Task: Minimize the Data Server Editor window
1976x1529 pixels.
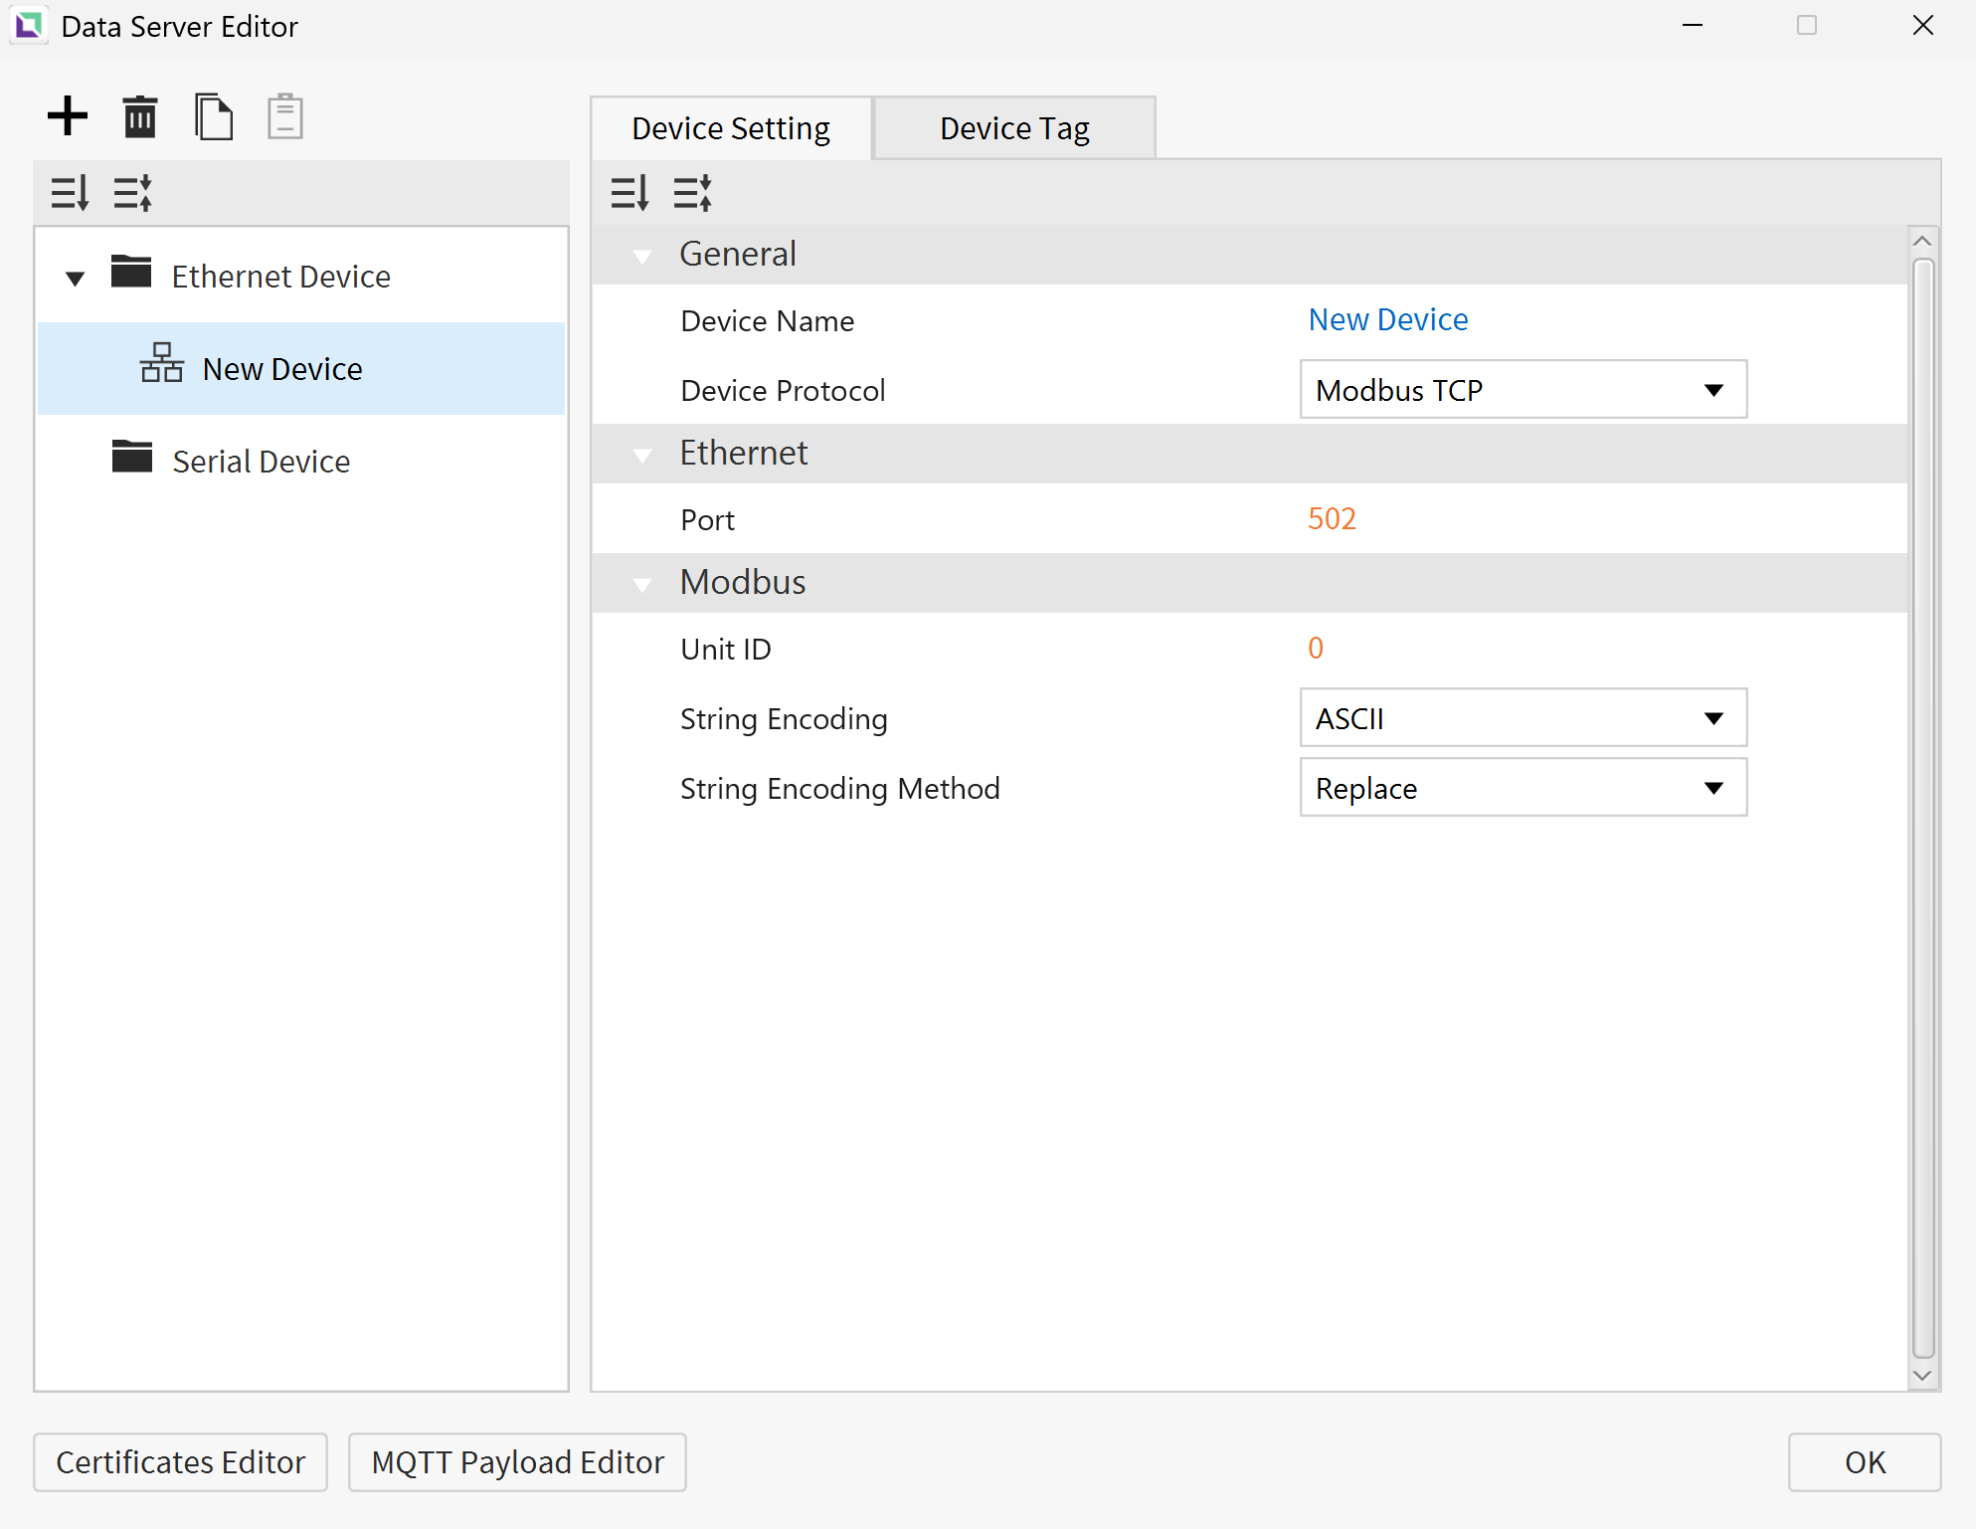Action: pyautogui.click(x=1693, y=26)
